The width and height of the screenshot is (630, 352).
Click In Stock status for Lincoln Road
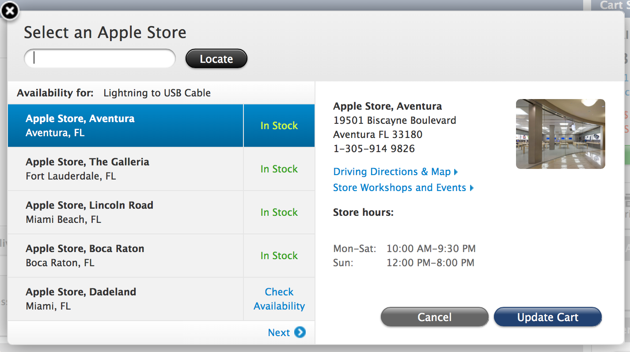point(279,212)
